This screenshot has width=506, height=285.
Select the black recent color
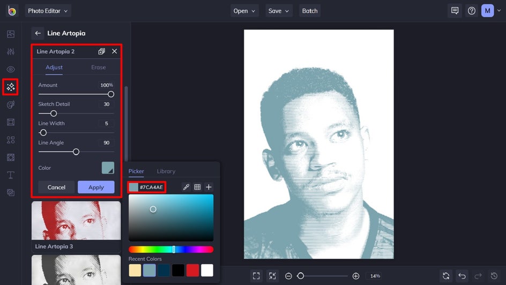pyautogui.click(x=178, y=270)
